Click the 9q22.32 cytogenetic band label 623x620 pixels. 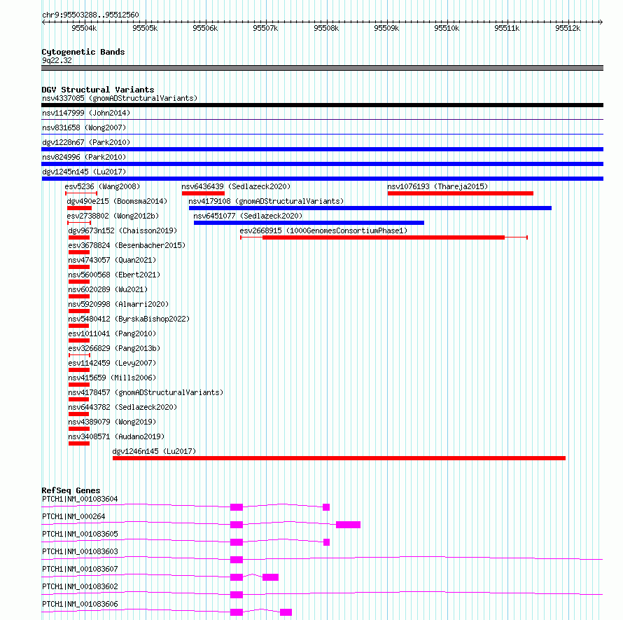click(57, 60)
